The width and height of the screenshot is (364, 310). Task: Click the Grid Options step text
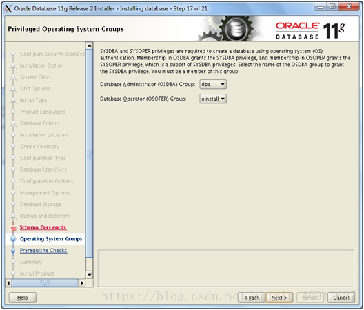(35, 89)
